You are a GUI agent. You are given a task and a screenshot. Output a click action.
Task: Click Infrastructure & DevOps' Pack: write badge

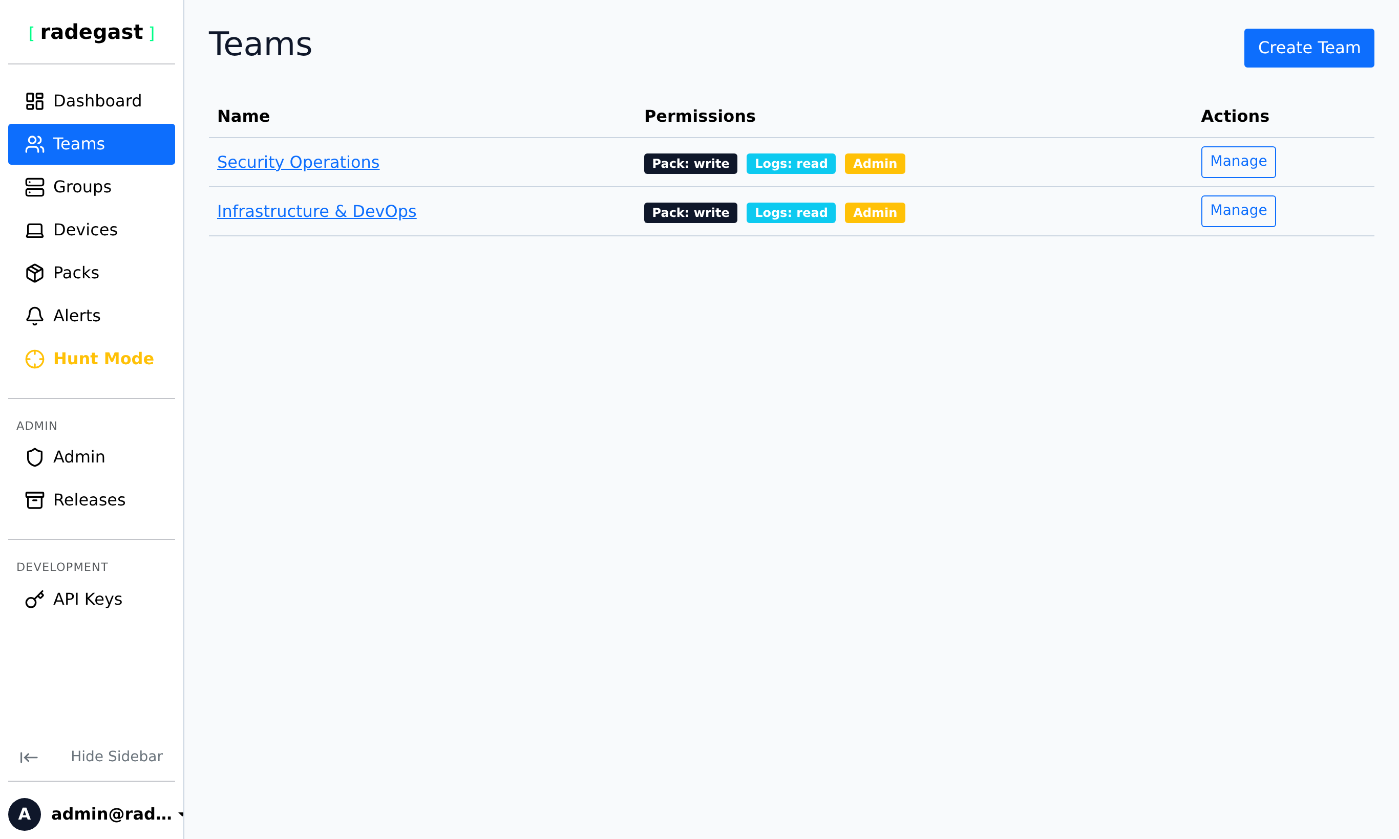click(x=690, y=213)
